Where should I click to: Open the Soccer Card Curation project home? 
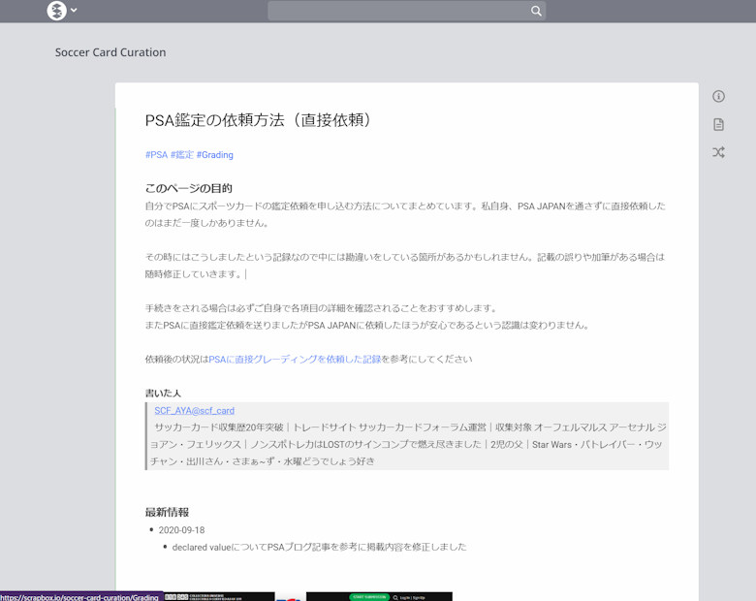tap(110, 52)
